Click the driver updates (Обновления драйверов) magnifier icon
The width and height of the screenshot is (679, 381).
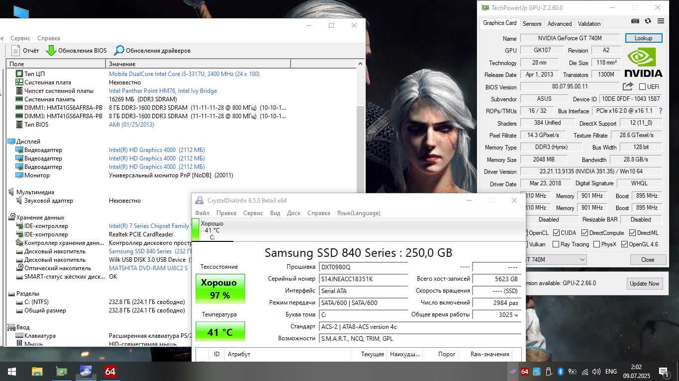[119, 50]
